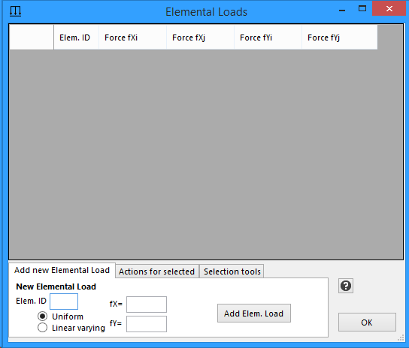
Task: Click the Force fYi column header
Action: [268, 37]
